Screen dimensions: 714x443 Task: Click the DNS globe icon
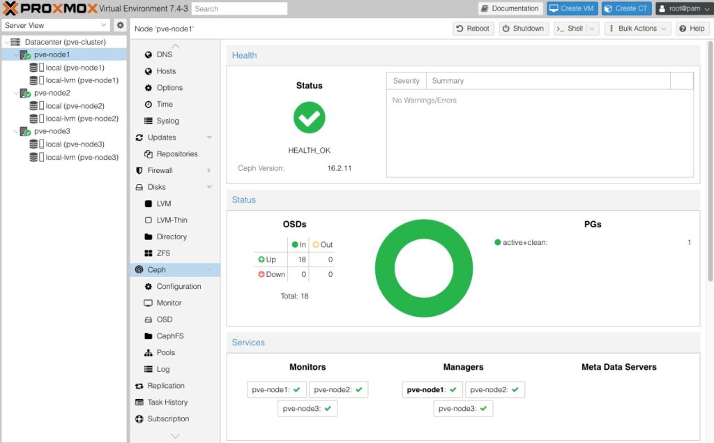point(148,54)
